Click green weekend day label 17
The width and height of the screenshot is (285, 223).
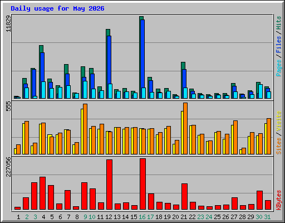click(x=150, y=217)
